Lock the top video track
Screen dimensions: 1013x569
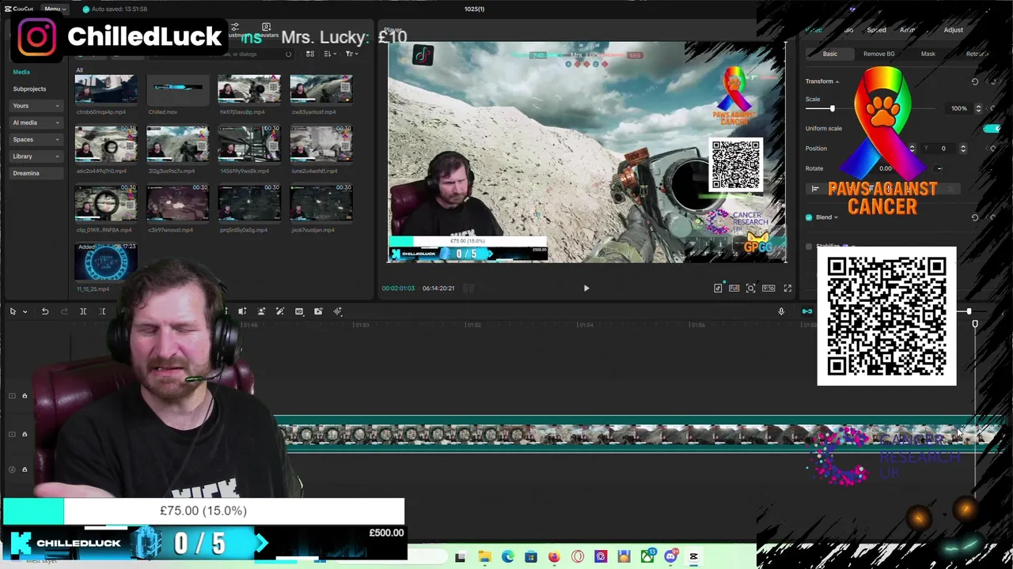coord(25,396)
